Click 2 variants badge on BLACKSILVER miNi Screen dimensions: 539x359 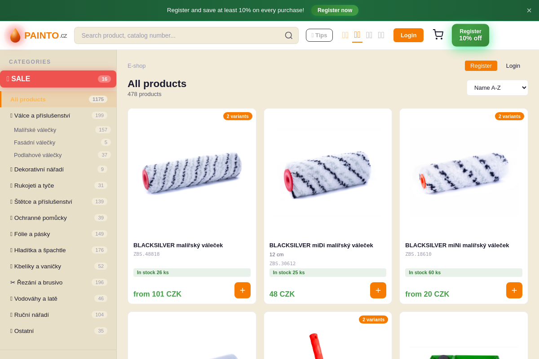click(509, 116)
